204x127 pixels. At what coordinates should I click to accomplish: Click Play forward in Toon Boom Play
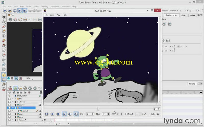[x=64, y=114]
